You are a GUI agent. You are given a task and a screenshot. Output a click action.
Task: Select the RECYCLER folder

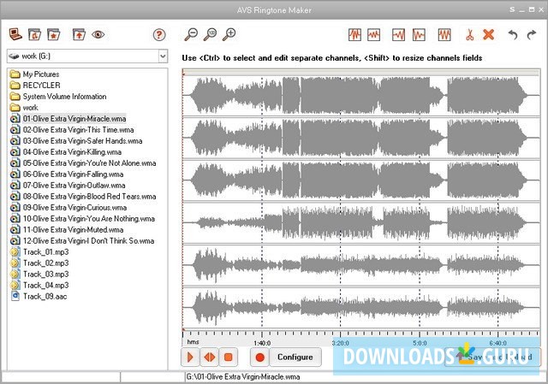(x=41, y=86)
